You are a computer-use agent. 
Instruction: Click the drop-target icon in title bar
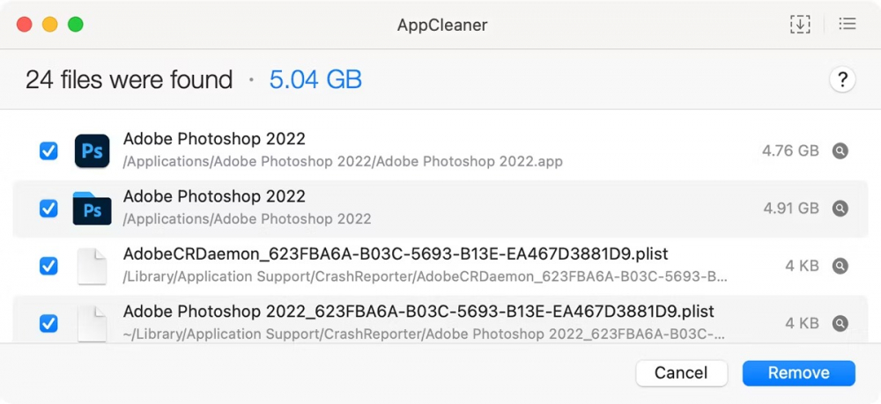click(x=799, y=25)
